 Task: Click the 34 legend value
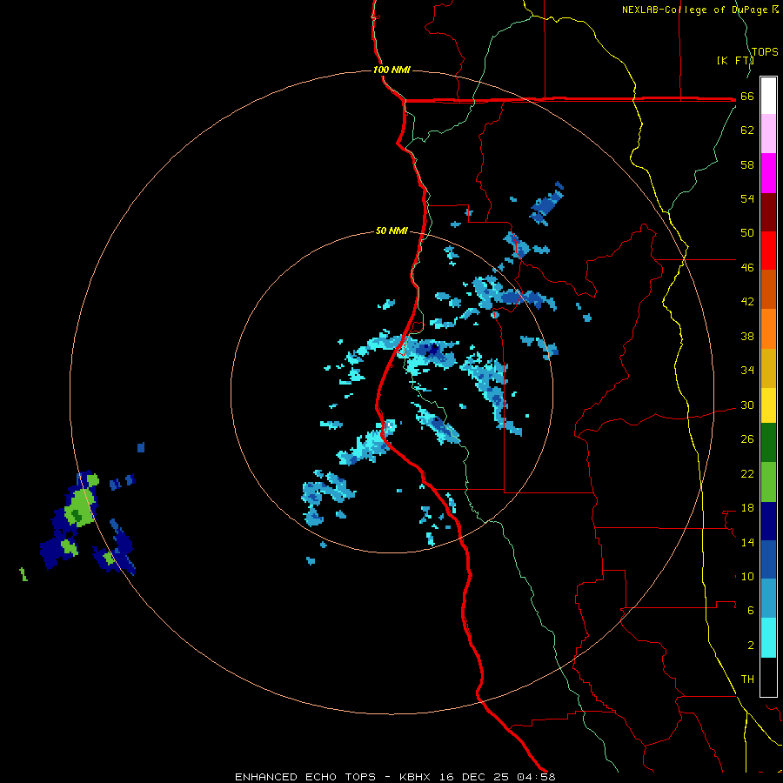click(747, 371)
